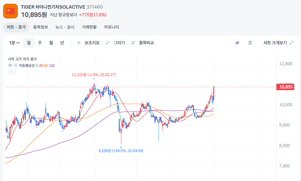
Task: Click the plus icon beside 보조지표
Action: coord(79,43)
